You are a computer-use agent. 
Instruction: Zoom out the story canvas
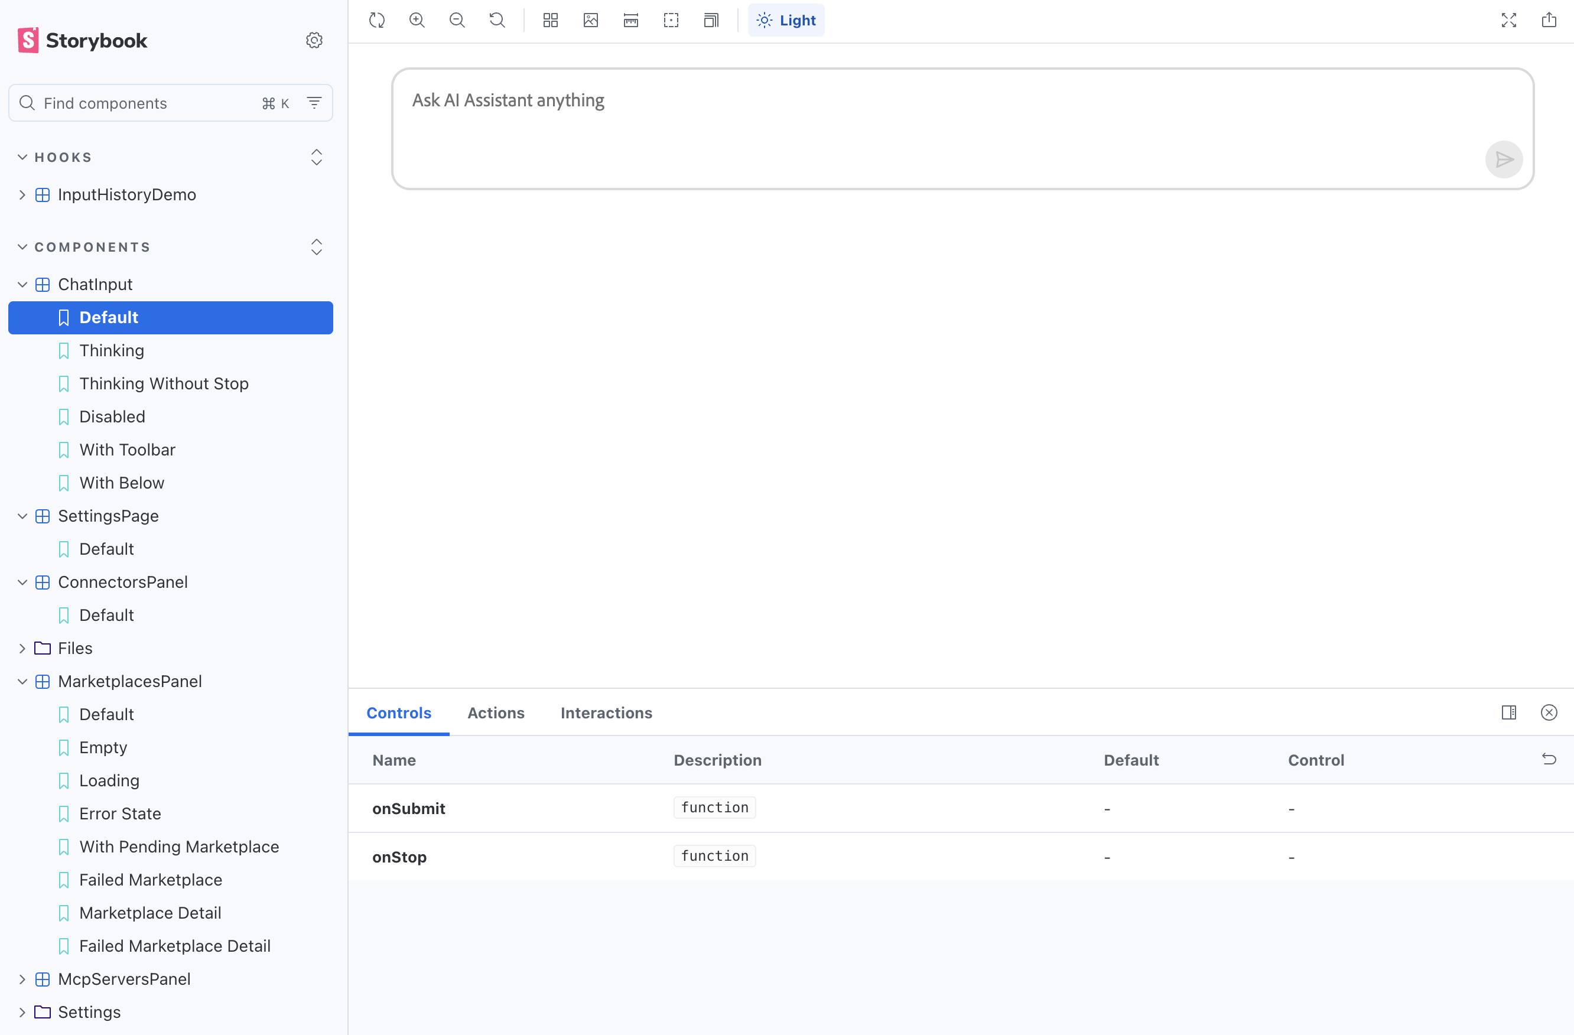[457, 21]
